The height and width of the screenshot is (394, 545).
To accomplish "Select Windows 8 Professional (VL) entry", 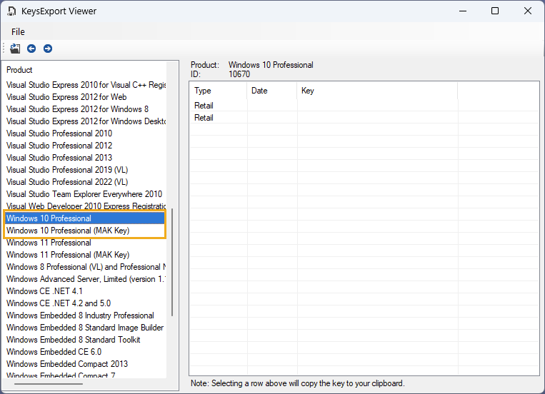I will coord(86,267).
